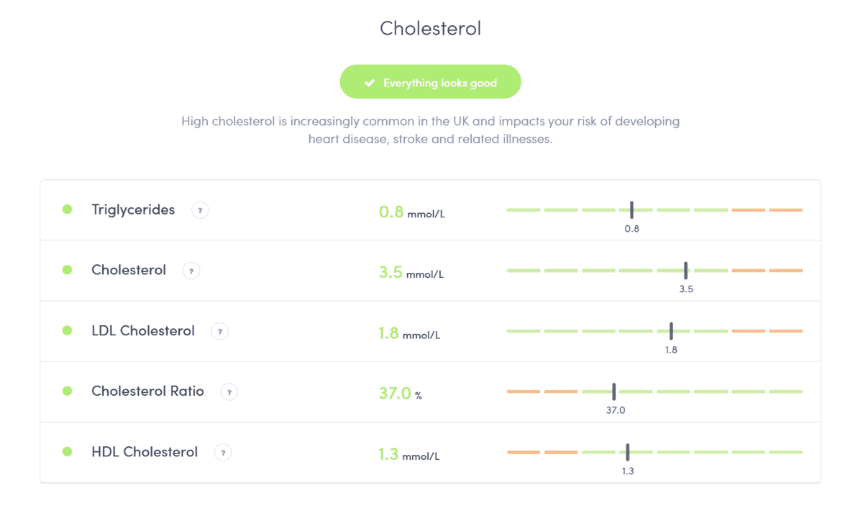Image resolution: width=863 pixels, height=511 pixels.
Task: Click the green status dot beside LDL Cholesterol
Action: (68, 330)
